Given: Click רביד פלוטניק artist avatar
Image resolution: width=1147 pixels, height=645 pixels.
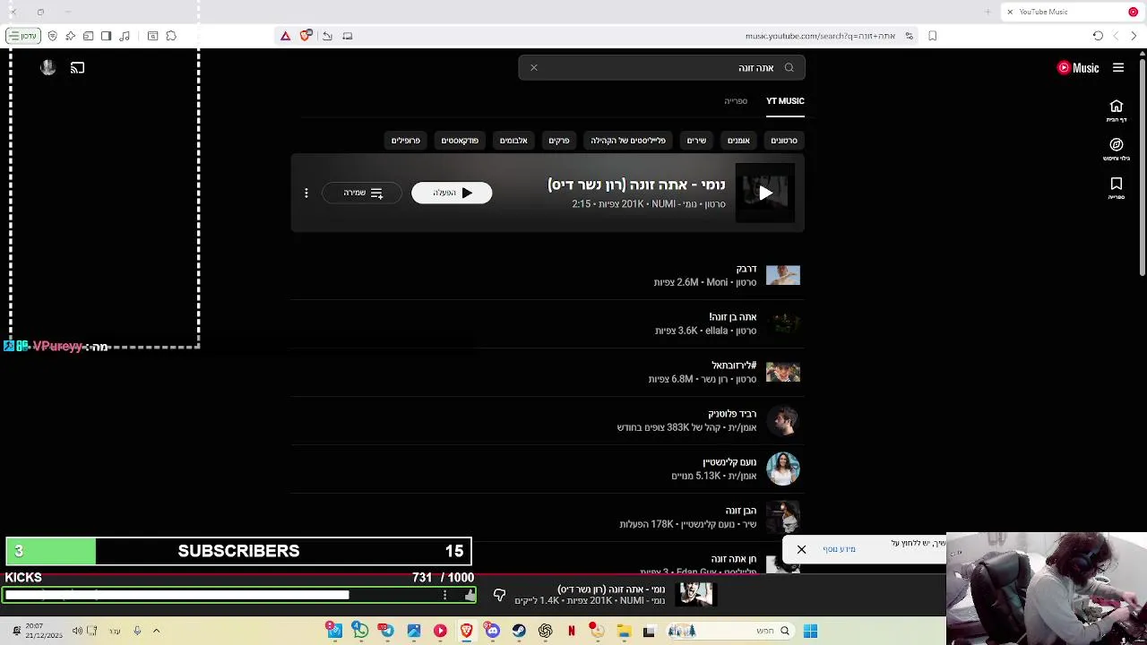Looking at the screenshot, I should tap(783, 420).
